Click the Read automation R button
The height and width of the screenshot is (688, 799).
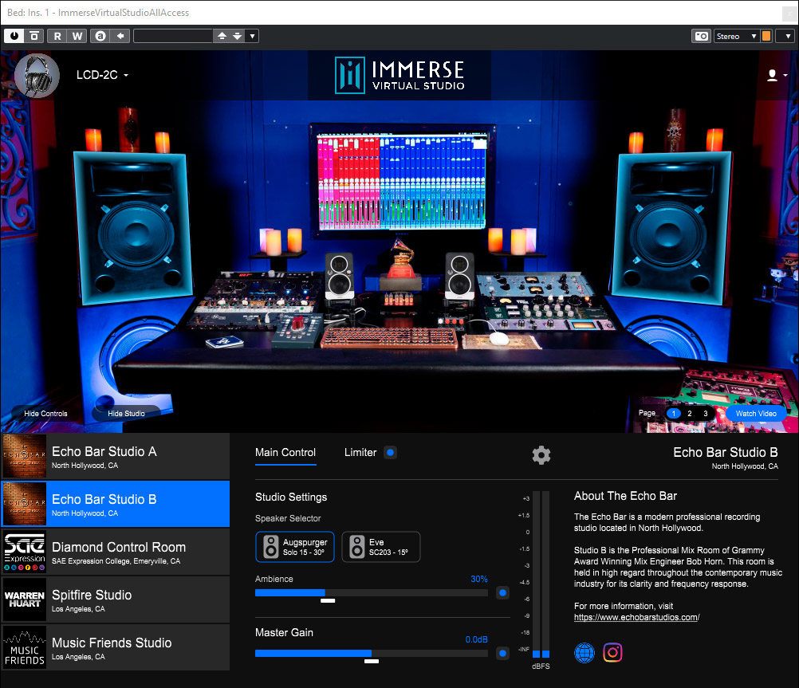57,36
